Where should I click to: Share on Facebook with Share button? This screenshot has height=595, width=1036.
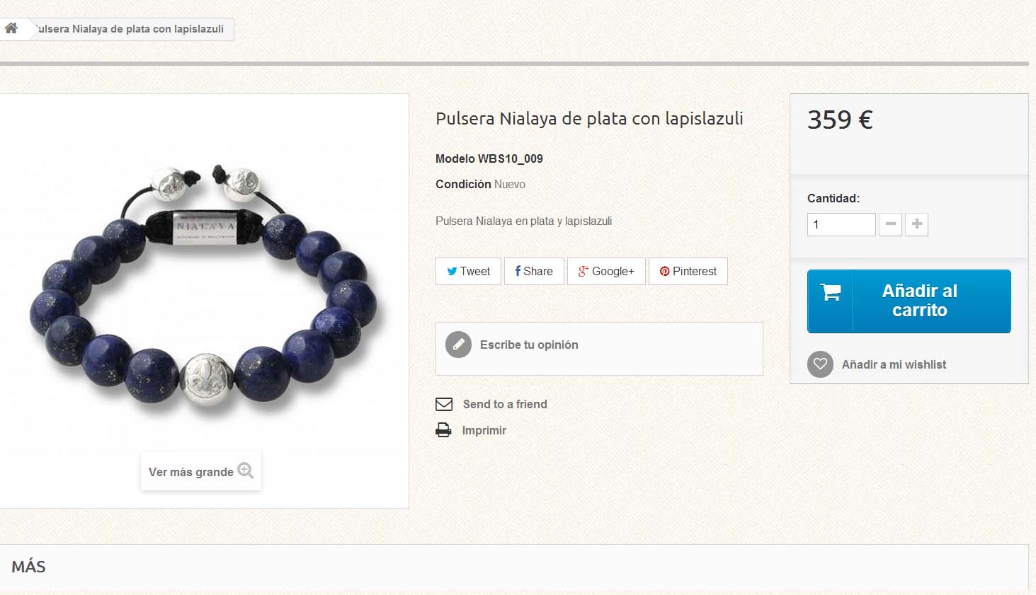tap(534, 271)
